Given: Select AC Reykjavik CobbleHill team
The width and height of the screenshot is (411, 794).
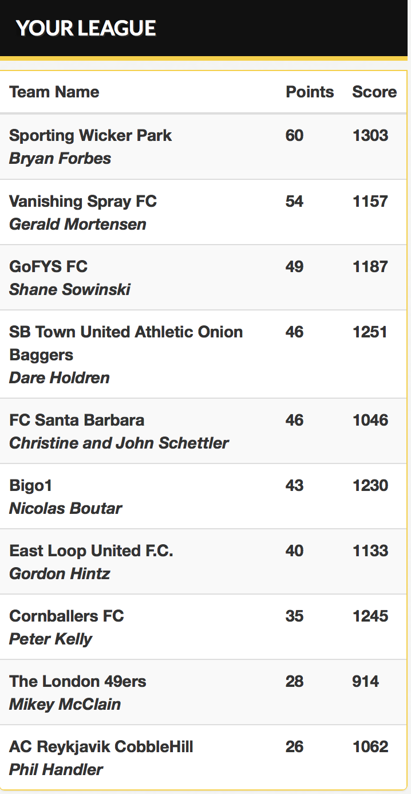Looking at the screenshot, I should coord(101,746).
